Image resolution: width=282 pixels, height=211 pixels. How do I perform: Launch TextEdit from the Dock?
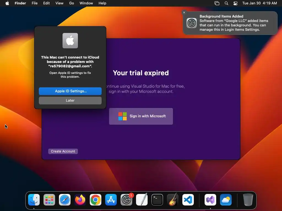point(142,200)
